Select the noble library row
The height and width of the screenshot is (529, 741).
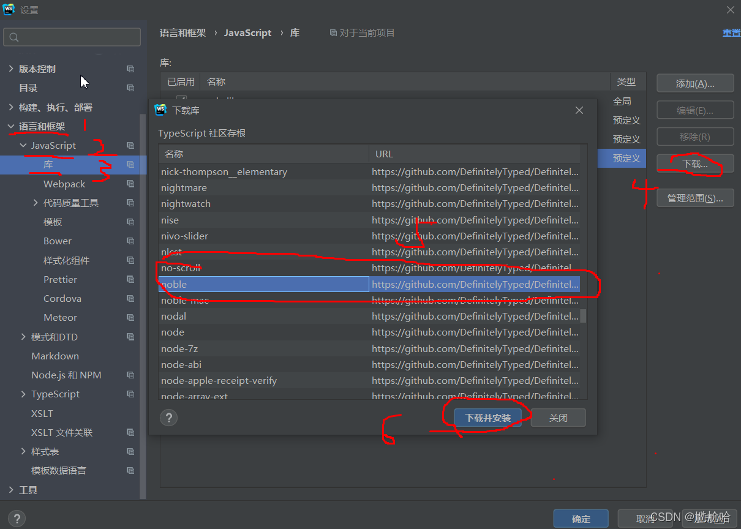(369, 284)
